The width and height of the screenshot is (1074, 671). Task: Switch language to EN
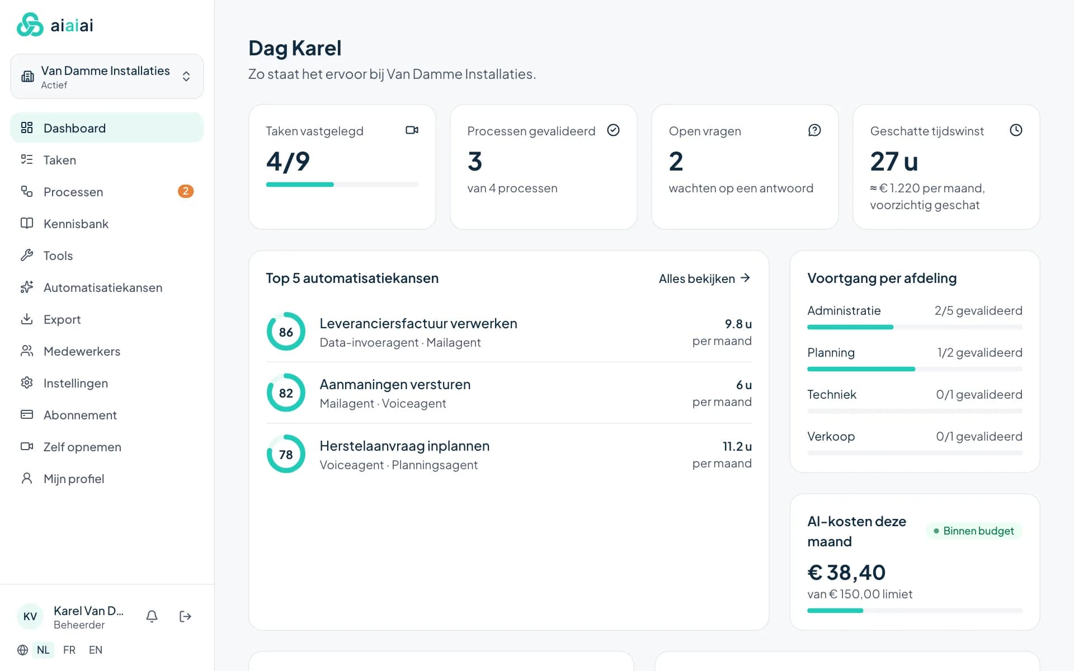pos(96,650)
